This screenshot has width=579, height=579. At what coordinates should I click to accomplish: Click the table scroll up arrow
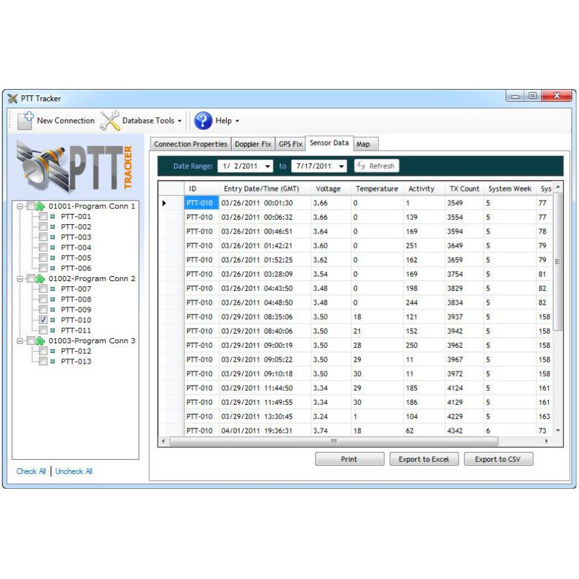pyautogui.click(x=558, y=188)
